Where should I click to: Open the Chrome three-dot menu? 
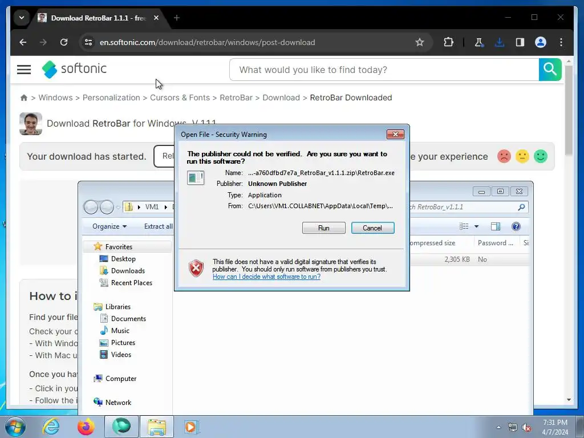pyautogui.click(x=561, y=42)
